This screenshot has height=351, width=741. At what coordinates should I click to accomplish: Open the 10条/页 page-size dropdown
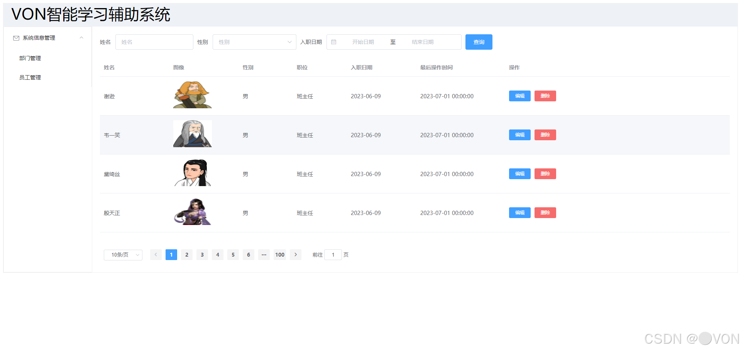123,255
